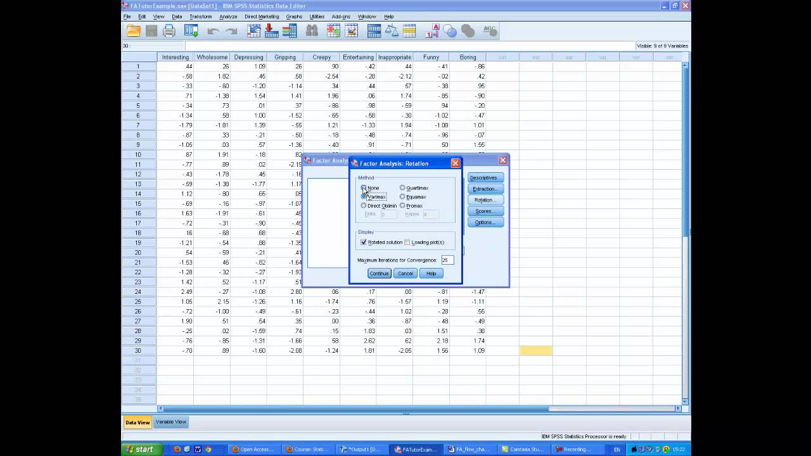Screen dimensions: 811x456
Task: Open the Data menu
Action: [x=177, y=16]
